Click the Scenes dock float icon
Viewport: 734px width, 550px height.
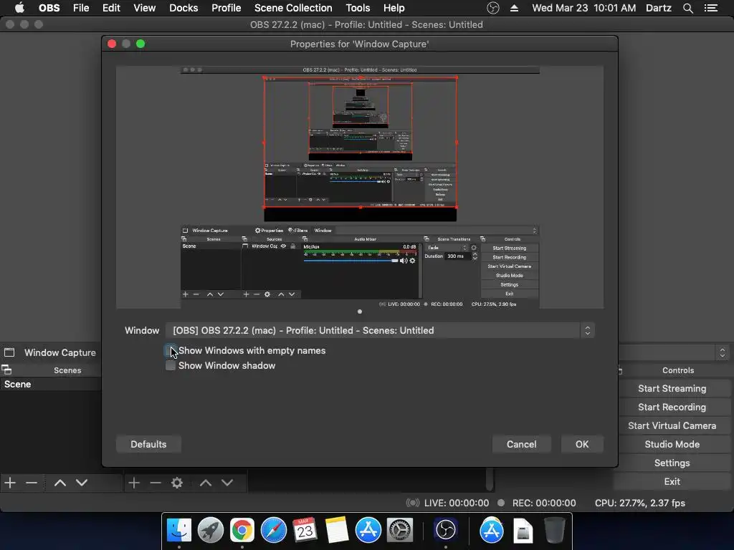pos(6,370)
